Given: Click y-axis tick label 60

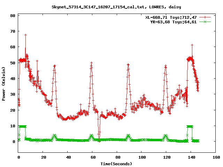Looking at the screenshot, I should pyautogui.click(x=13, y=47).
